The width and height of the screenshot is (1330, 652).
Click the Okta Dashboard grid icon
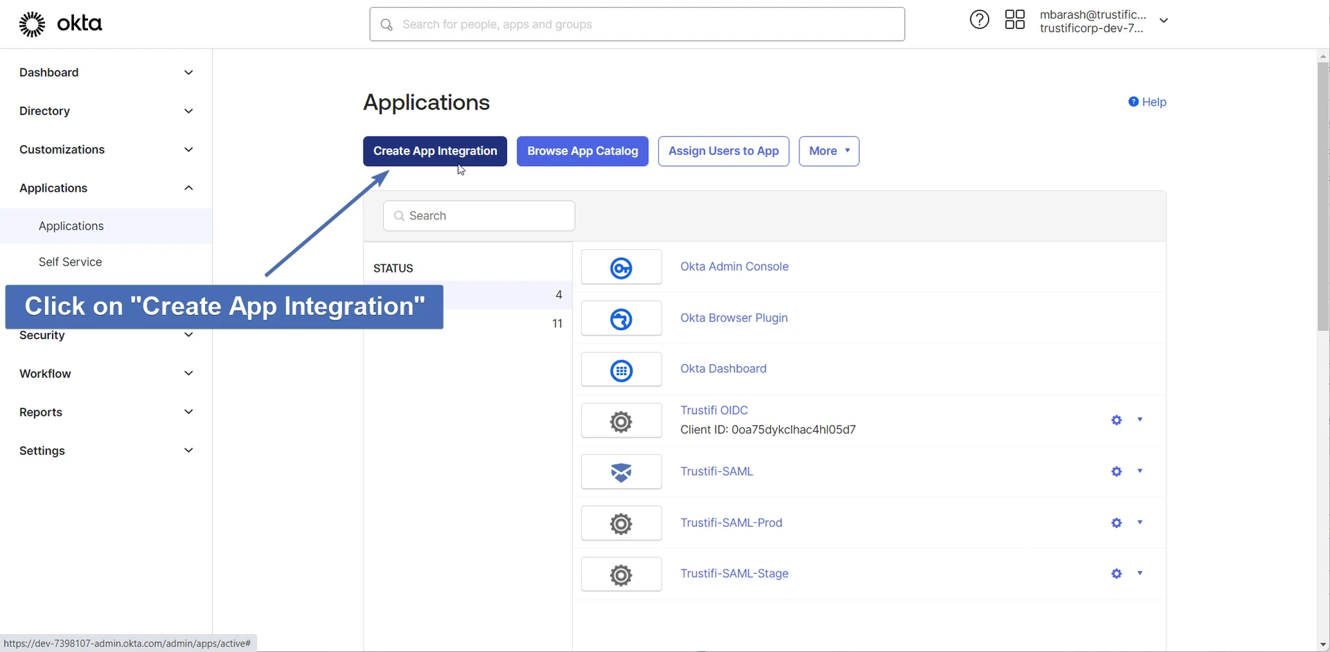pyautogui.click(x=621, y=370)
